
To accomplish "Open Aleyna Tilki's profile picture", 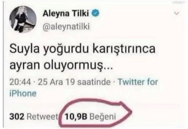I will [x=23, y=19].
